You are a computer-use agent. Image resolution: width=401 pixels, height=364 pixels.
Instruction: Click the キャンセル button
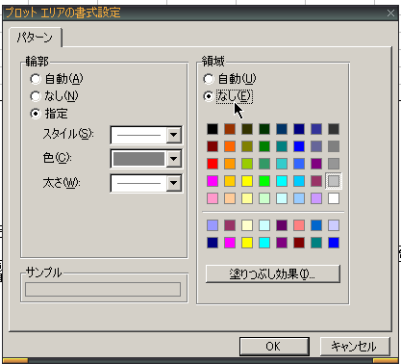pos(355,347)
